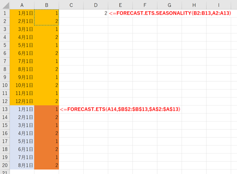Select cell A20 showing 8月1日
Viewport: 237px width, 174px height.
point(22,165)
